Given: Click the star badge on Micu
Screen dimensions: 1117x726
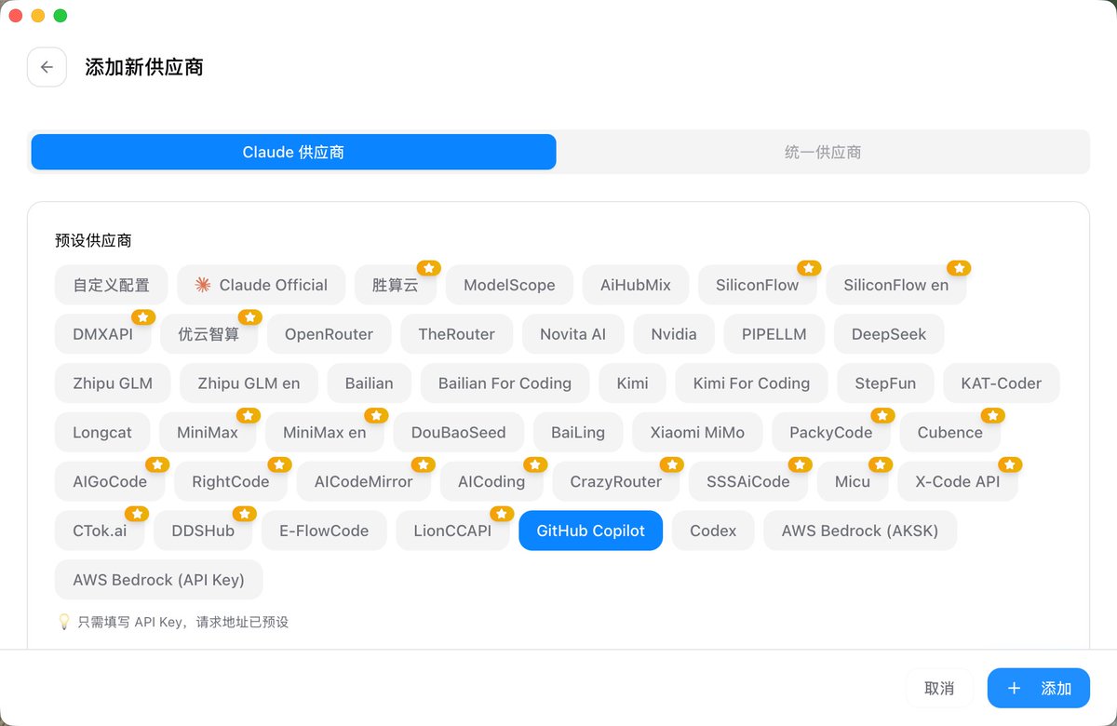Looking at the screenshot, I should tap(880, 464).
